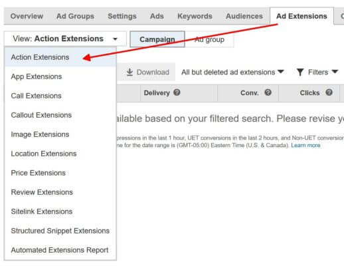This screenshot has width=344, height=266.
Task: Open the Overview tab
Action: [27, 16]
